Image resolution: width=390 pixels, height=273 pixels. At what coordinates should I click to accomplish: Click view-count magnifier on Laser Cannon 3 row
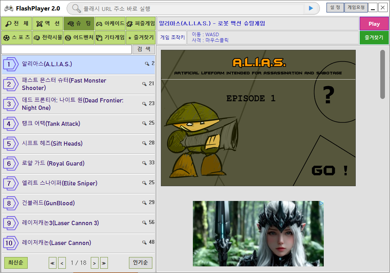click(144, 222)
